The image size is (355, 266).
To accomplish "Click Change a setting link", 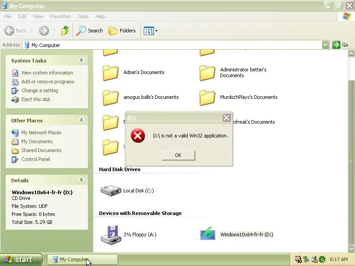I will (x=39, y=90).
